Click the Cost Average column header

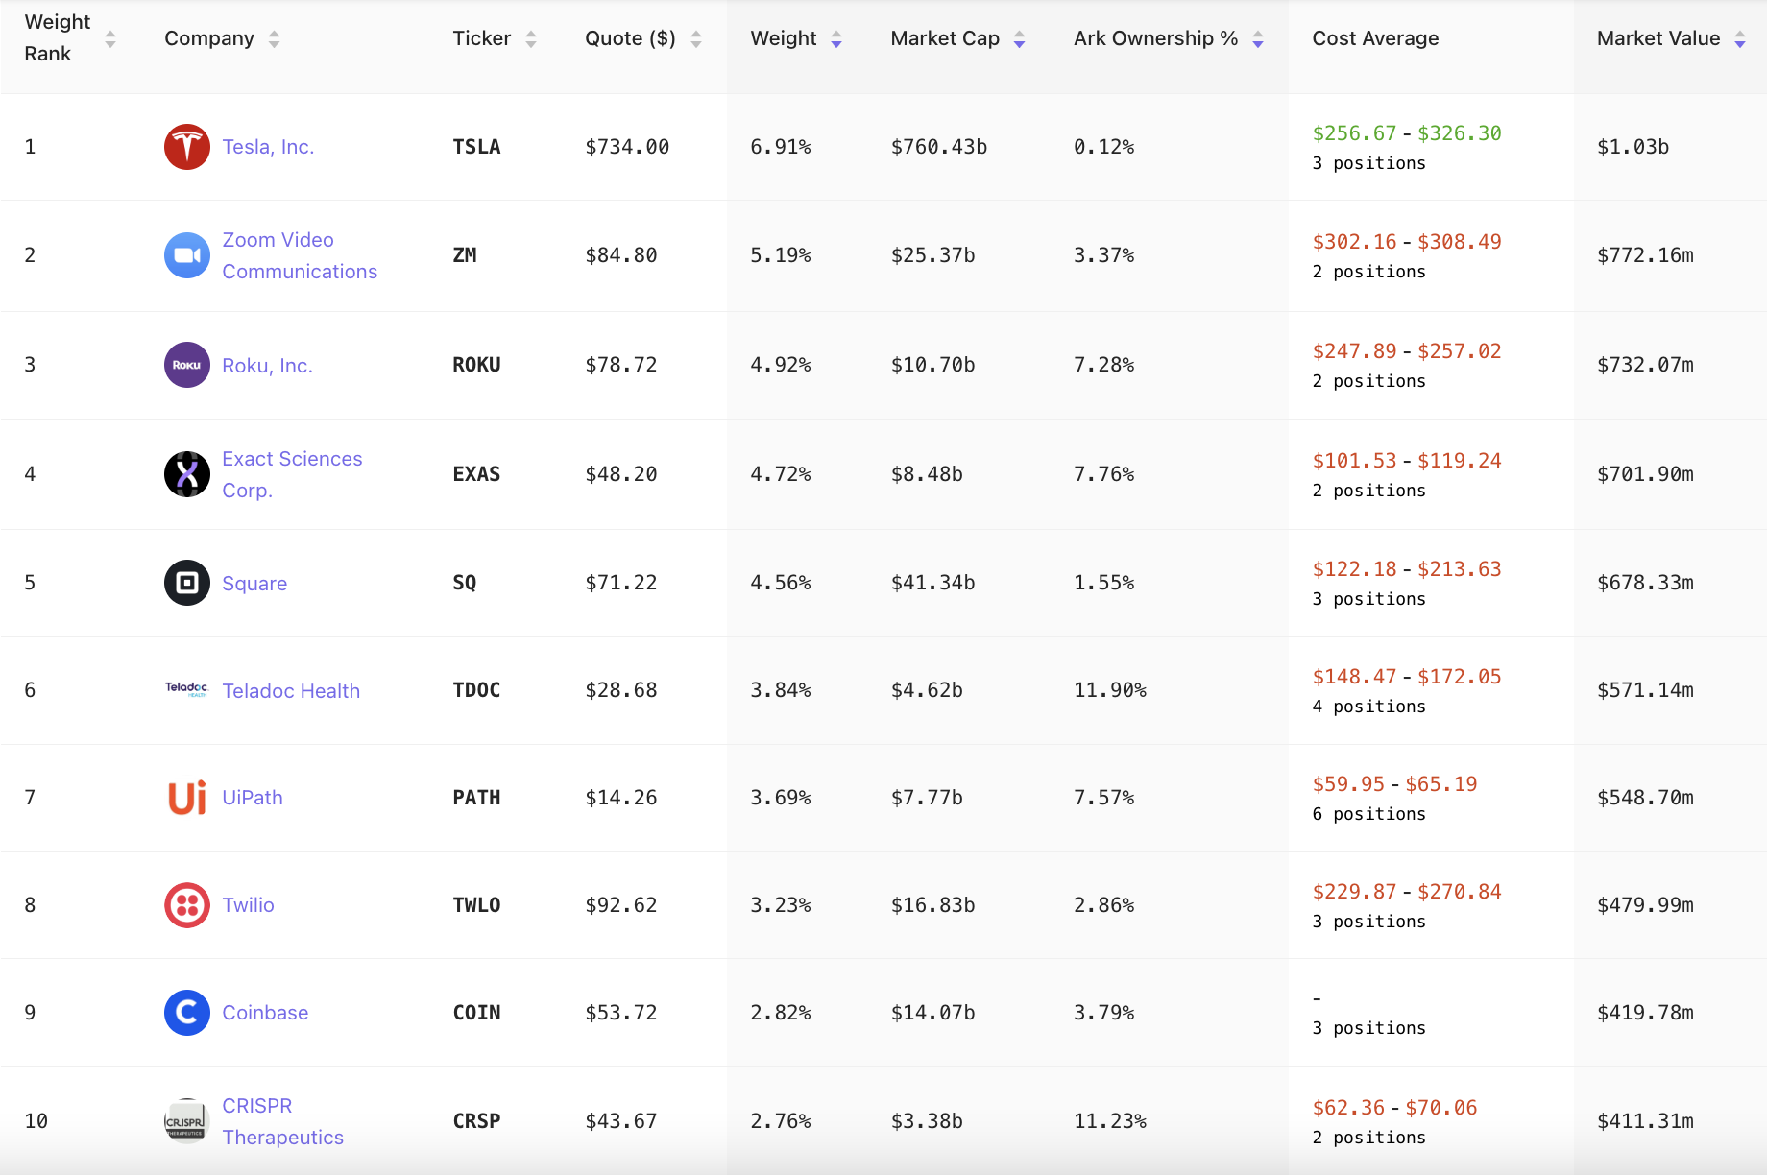click(x=1375, y=38)
